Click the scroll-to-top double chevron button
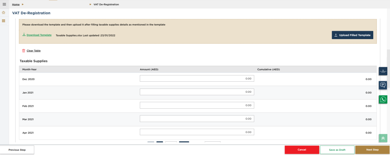Screen dimensions: 390x155 tap(383, 138)
